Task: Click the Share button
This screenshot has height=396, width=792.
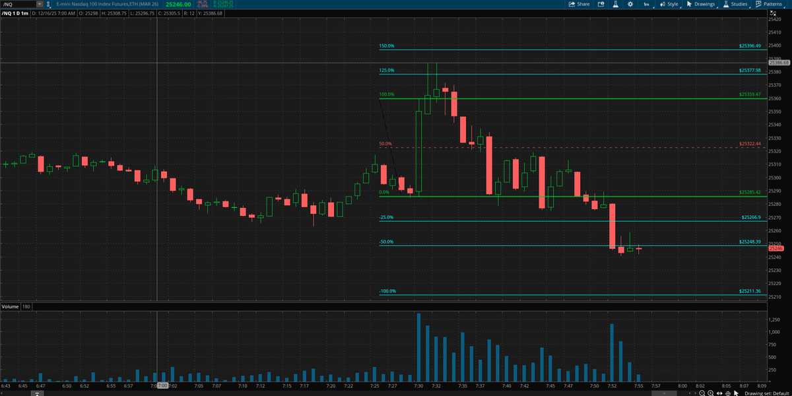Action: (579, 4)
